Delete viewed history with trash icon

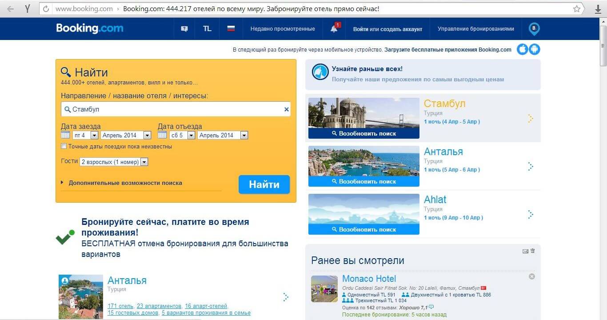click(x=533, y=251)
